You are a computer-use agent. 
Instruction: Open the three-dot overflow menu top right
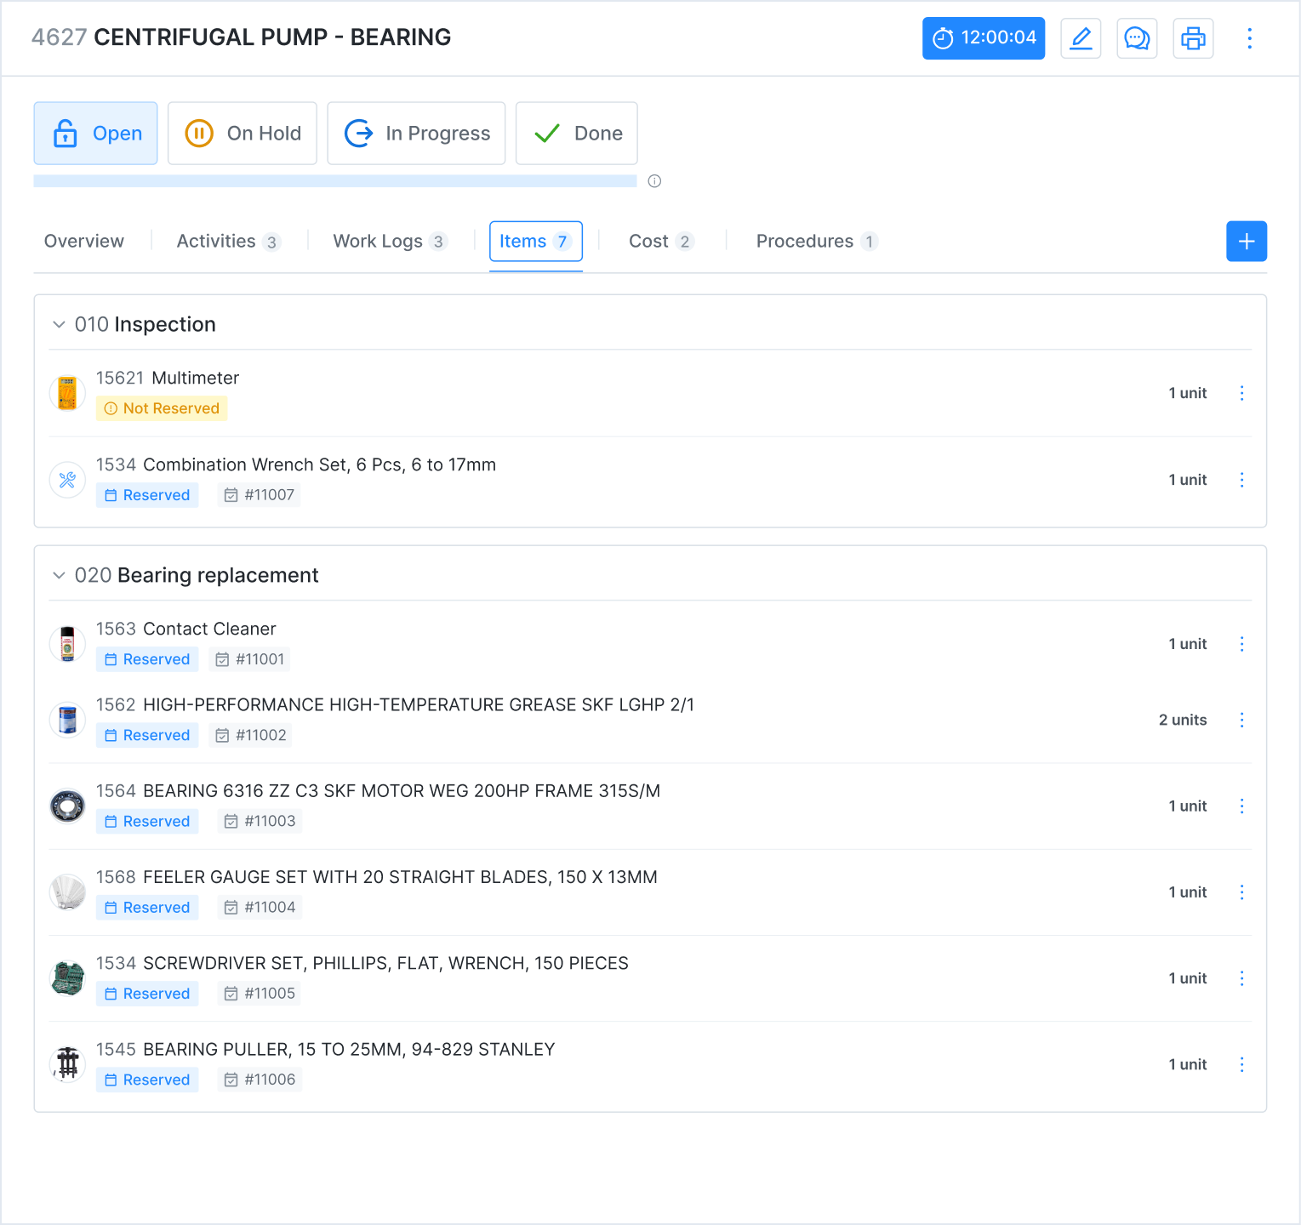pyautogui.click(x=1249, y=38)
